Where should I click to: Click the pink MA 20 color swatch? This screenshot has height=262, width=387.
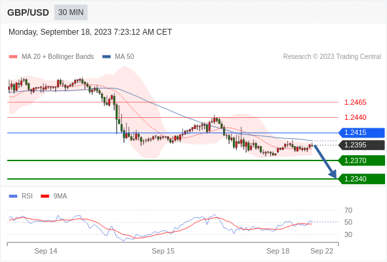[x=13, y=57]
